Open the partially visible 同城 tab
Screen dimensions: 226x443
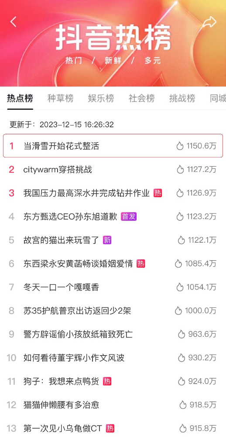tap(218, 98)
